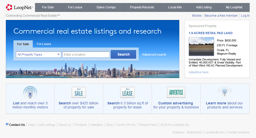Open the Local Info menu
Image resolution: width=256 pixels, height=138 pixels.
pos(175,7)
